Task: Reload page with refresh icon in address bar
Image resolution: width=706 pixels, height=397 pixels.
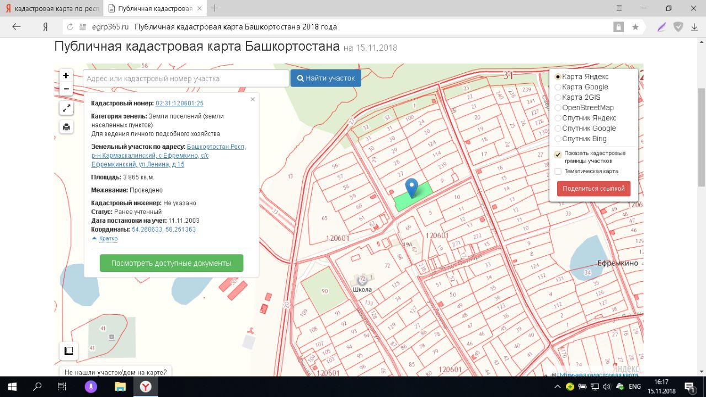Action: click(69, 26)
